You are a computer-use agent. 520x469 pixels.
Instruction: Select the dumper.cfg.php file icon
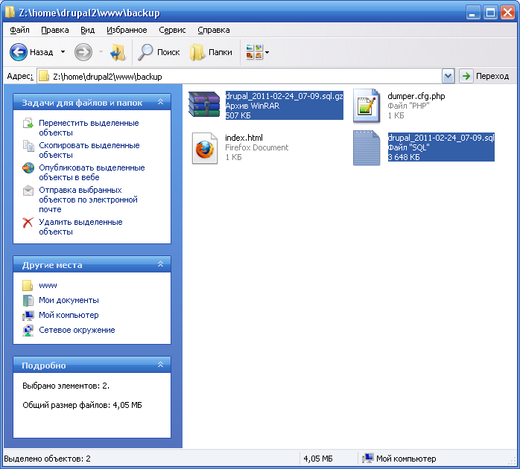tap(367, 106)
